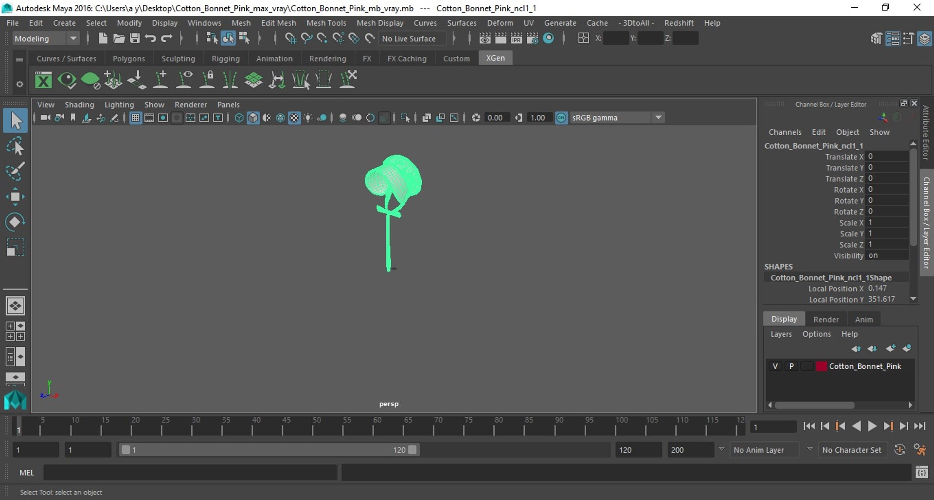The image size is (934, 500).
Task: Open the Deform menu
Action: coord(500,23)
